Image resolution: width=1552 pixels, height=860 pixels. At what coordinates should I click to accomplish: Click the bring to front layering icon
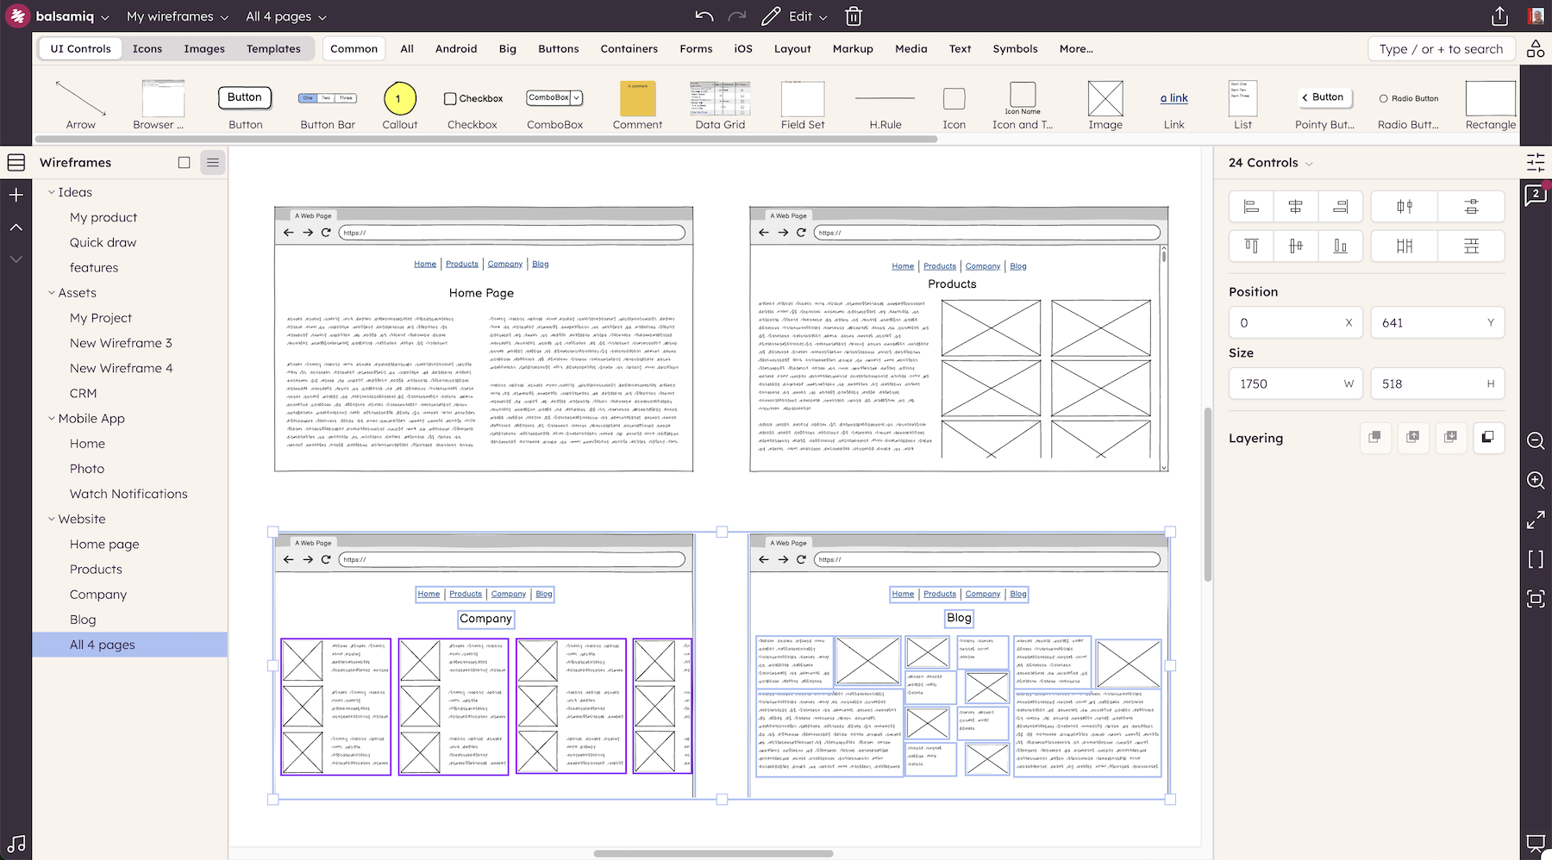pos(1374,438)
